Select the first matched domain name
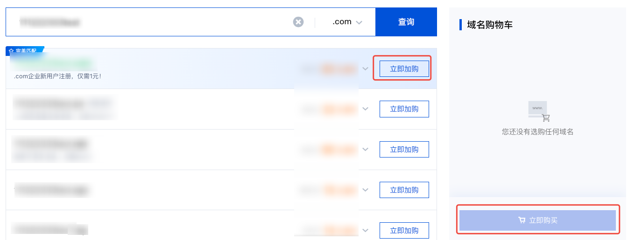 coord(51,62)
